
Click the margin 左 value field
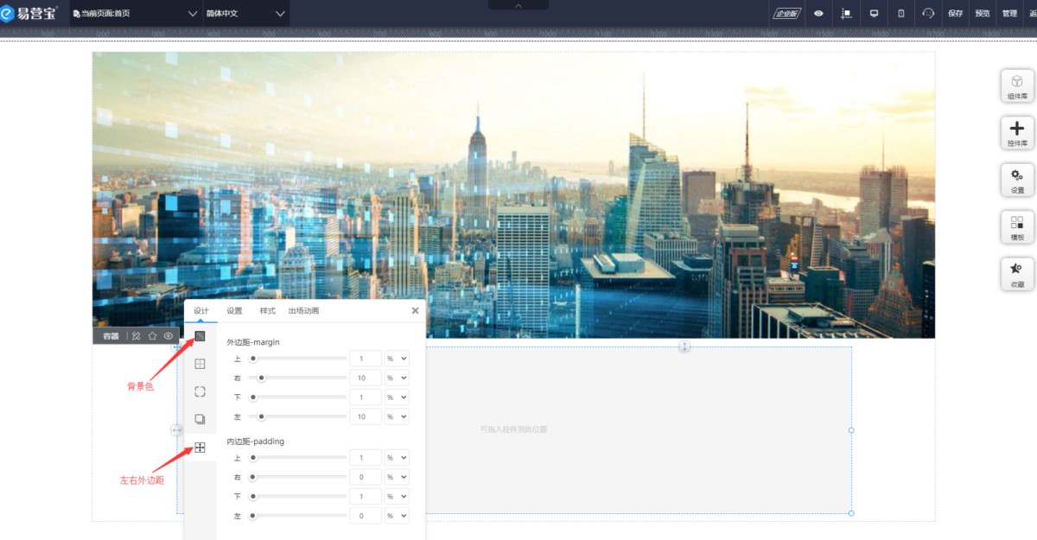point(365,416)
